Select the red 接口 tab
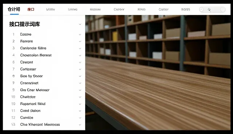This screenshot has height=134, width=233. 31,9
